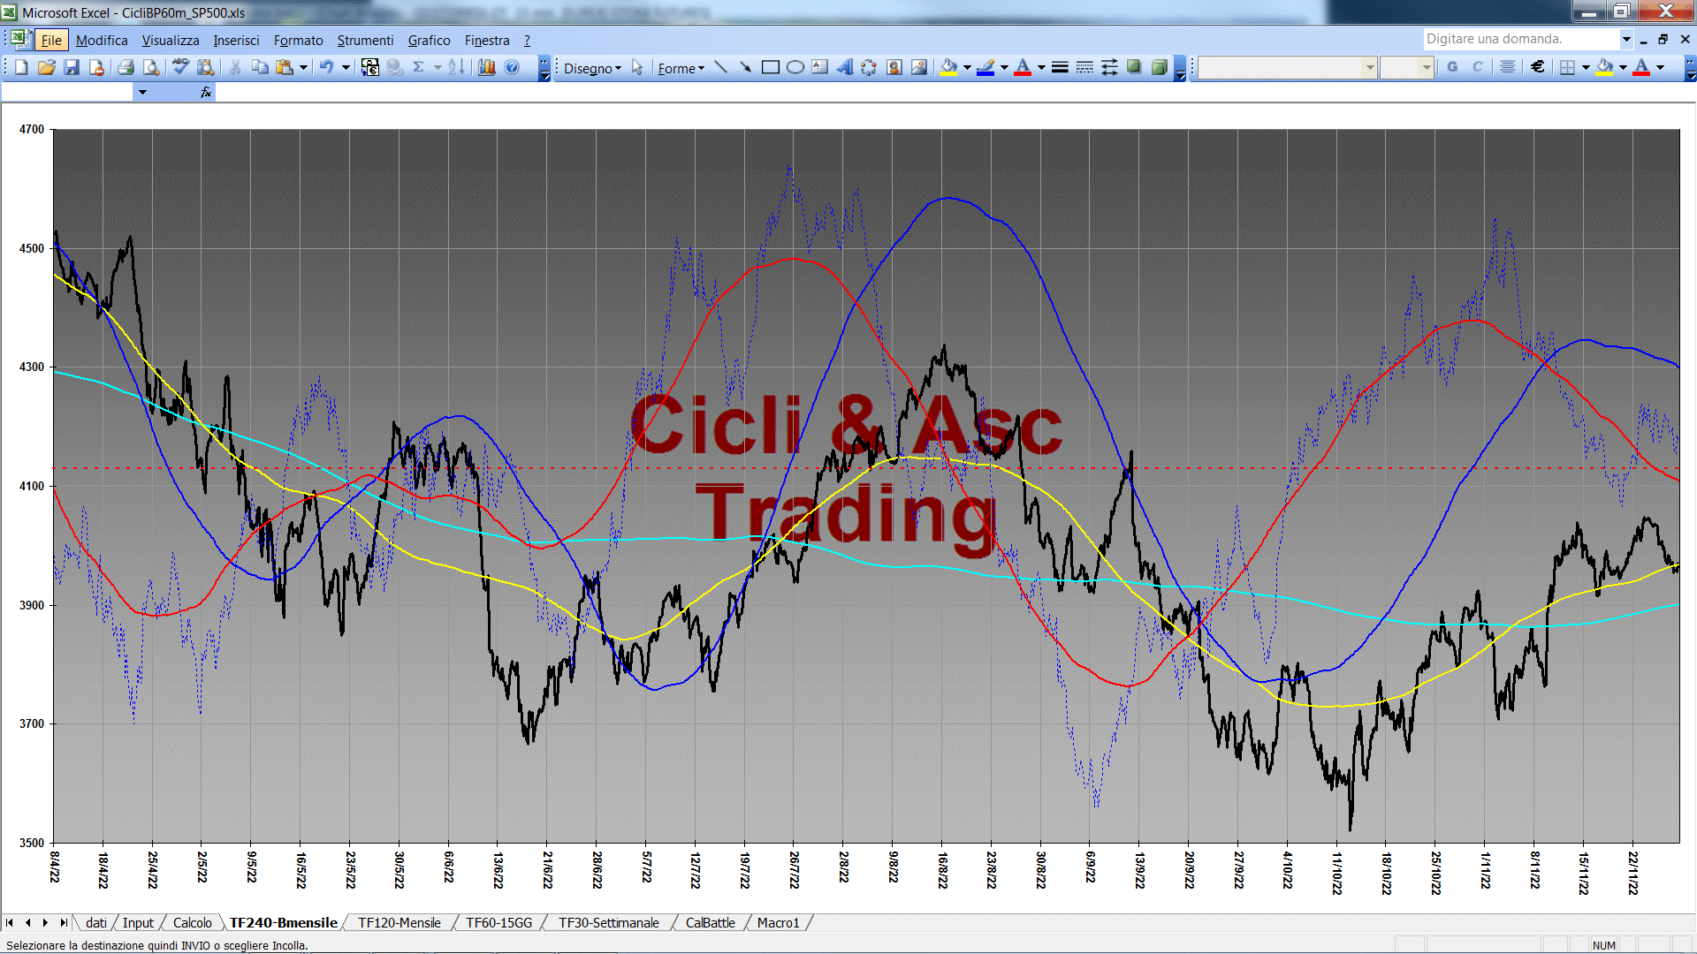Expand the Undo history arrow
Image resolution: width=1697 pixels, height=954 pixels.
tap(346, 67)
